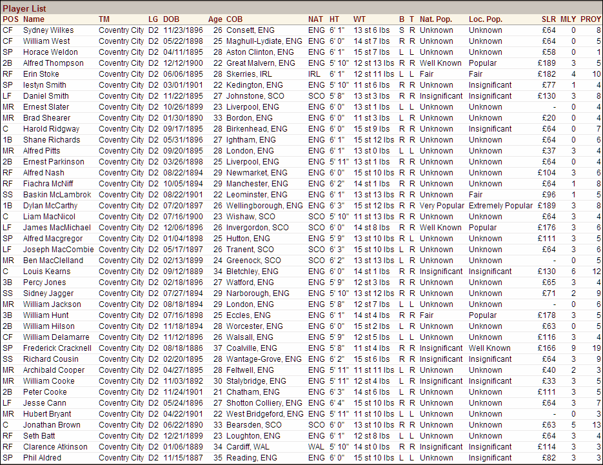Select player Brad Shearer
This screenshot has width=603, height=465.
[46, 118]
